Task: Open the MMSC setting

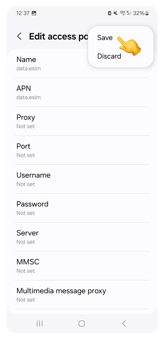Action: [x=82, y=266]
